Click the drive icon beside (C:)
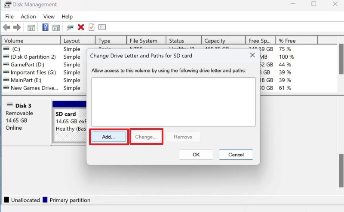 6,48
